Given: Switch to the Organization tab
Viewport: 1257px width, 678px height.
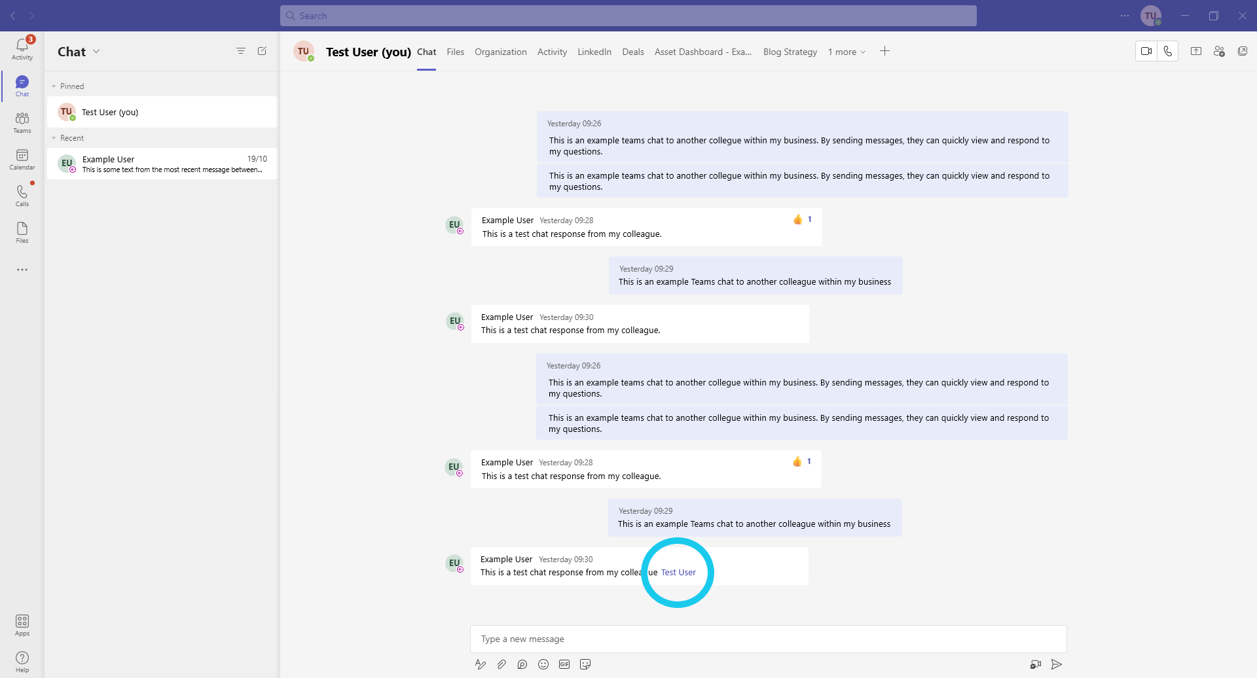Looking at the screenshot, I should pos(500,52).
